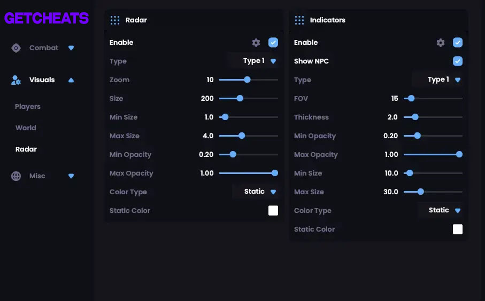Click the Indicators Max Opacity slider handle
485x301 pixels.
[x=459, y=154]
